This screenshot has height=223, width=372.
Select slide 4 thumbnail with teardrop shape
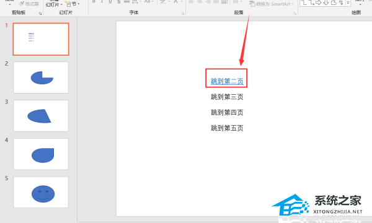(41, 154)
